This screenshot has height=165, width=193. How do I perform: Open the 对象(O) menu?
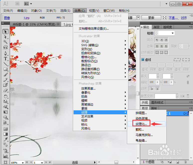tap(36, 11)
